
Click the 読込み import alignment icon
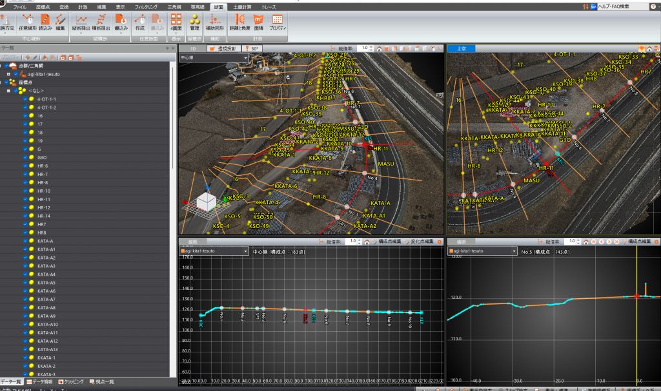[45, 23]
